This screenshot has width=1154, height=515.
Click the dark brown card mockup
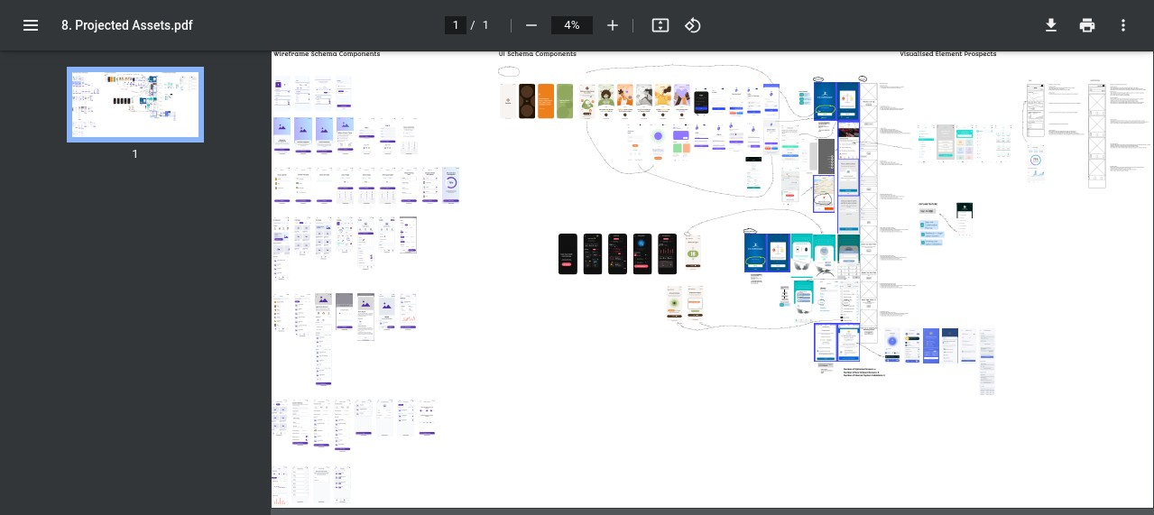coord(527,101)
